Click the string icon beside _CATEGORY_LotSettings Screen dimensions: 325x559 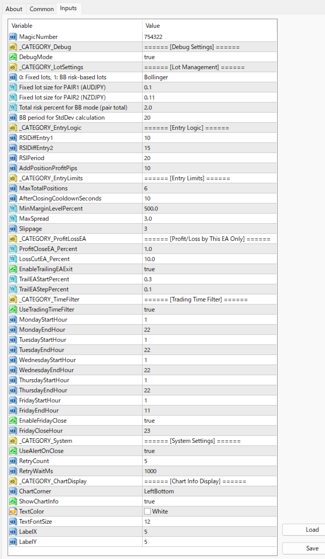point(13,67)
